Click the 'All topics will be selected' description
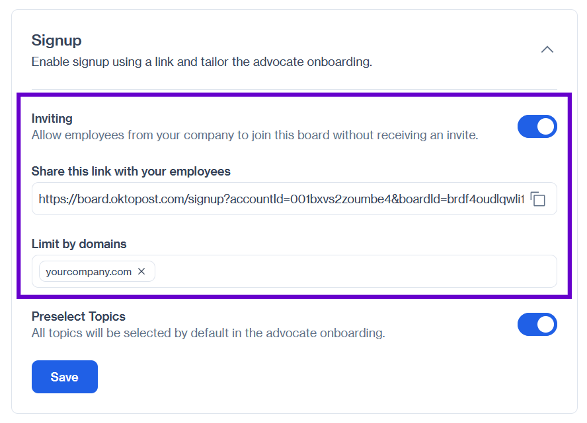The height and width of the screenshot is (423, 587). (208, 333)
